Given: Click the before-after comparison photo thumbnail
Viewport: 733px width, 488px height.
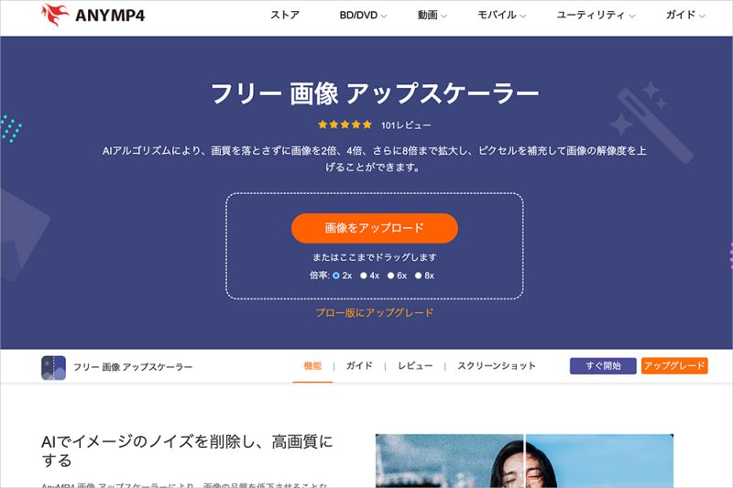Looking at the screenshot, I should [x=524, y=461].
